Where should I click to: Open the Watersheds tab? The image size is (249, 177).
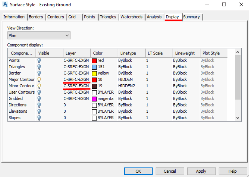(x=131, y=17)
